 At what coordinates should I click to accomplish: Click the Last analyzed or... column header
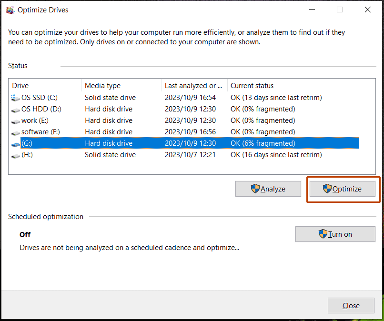[x=194, y=85]
